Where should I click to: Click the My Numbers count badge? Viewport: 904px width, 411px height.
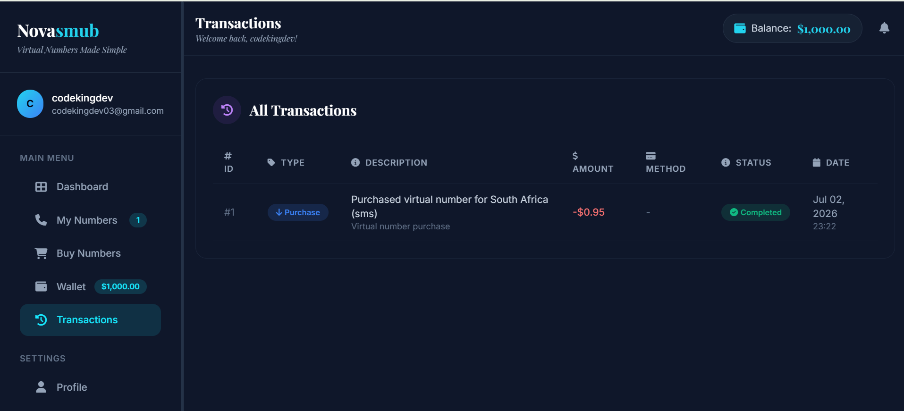[x=138, y=220]
